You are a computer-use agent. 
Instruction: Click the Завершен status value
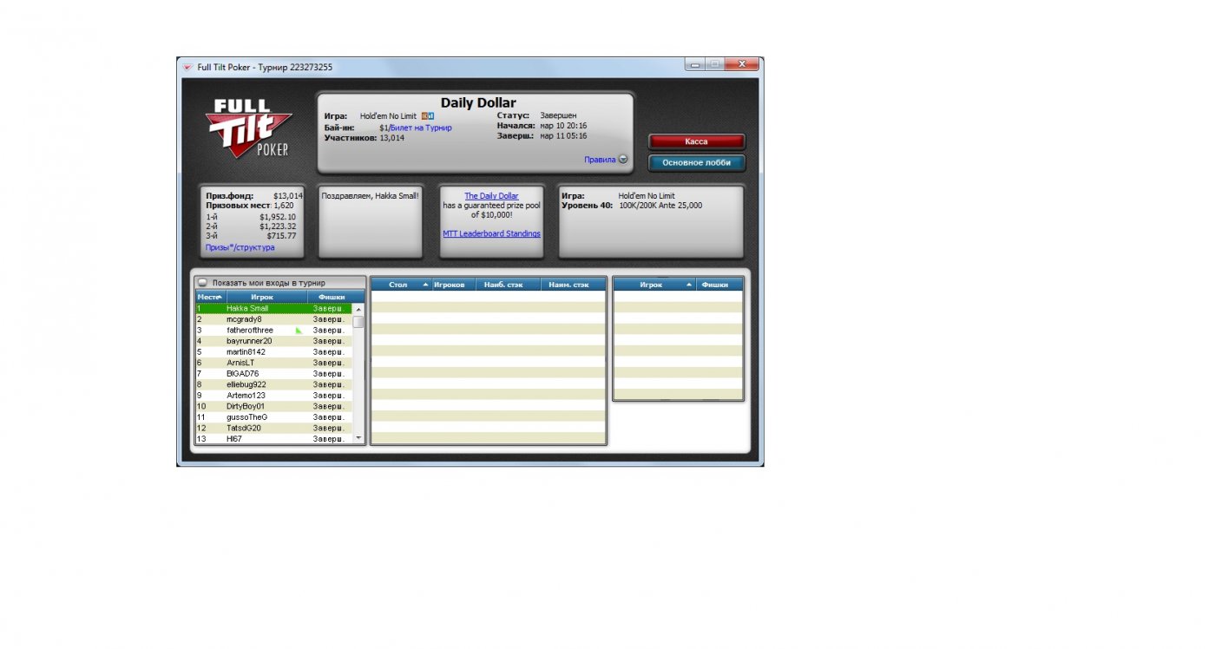tap(558, 115)
